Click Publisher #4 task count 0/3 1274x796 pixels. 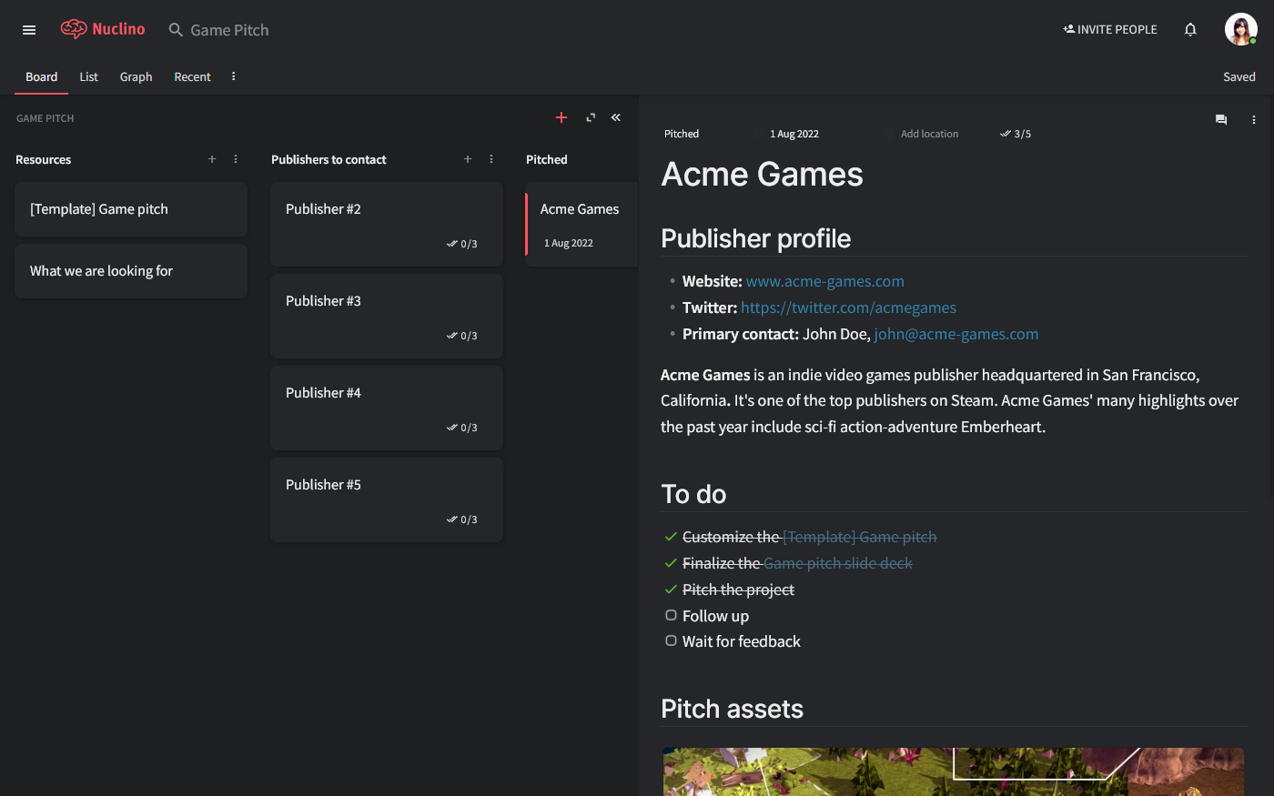[462, 428]
